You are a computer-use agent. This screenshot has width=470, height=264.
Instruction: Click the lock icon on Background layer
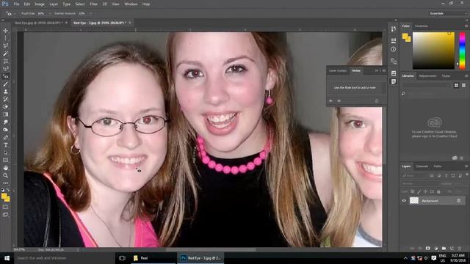458,201
